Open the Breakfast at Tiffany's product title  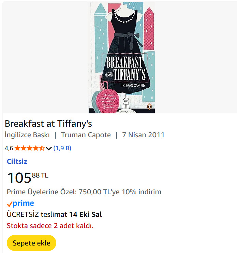48,123
